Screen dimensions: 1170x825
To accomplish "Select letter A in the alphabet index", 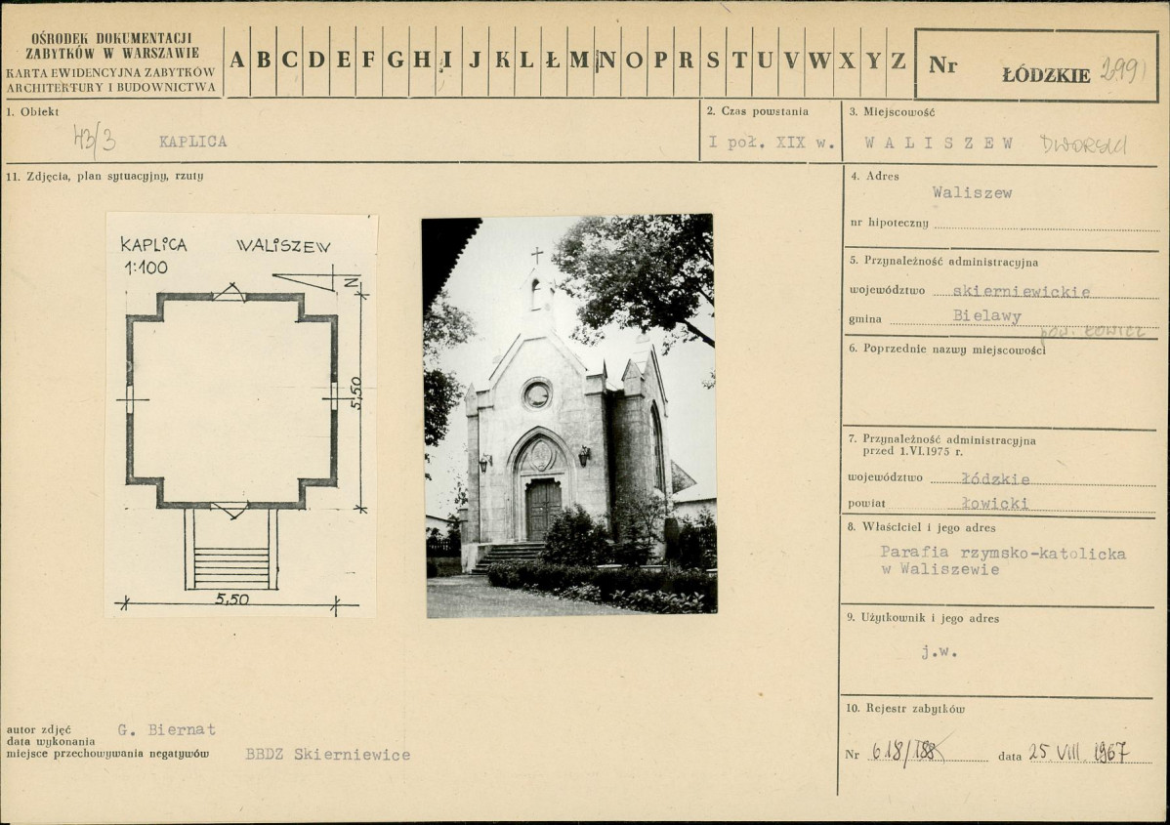I will coord(236,61).
